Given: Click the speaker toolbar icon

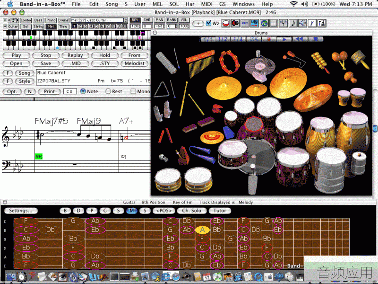Looking at the screenshot, I should tap(302, 23).
